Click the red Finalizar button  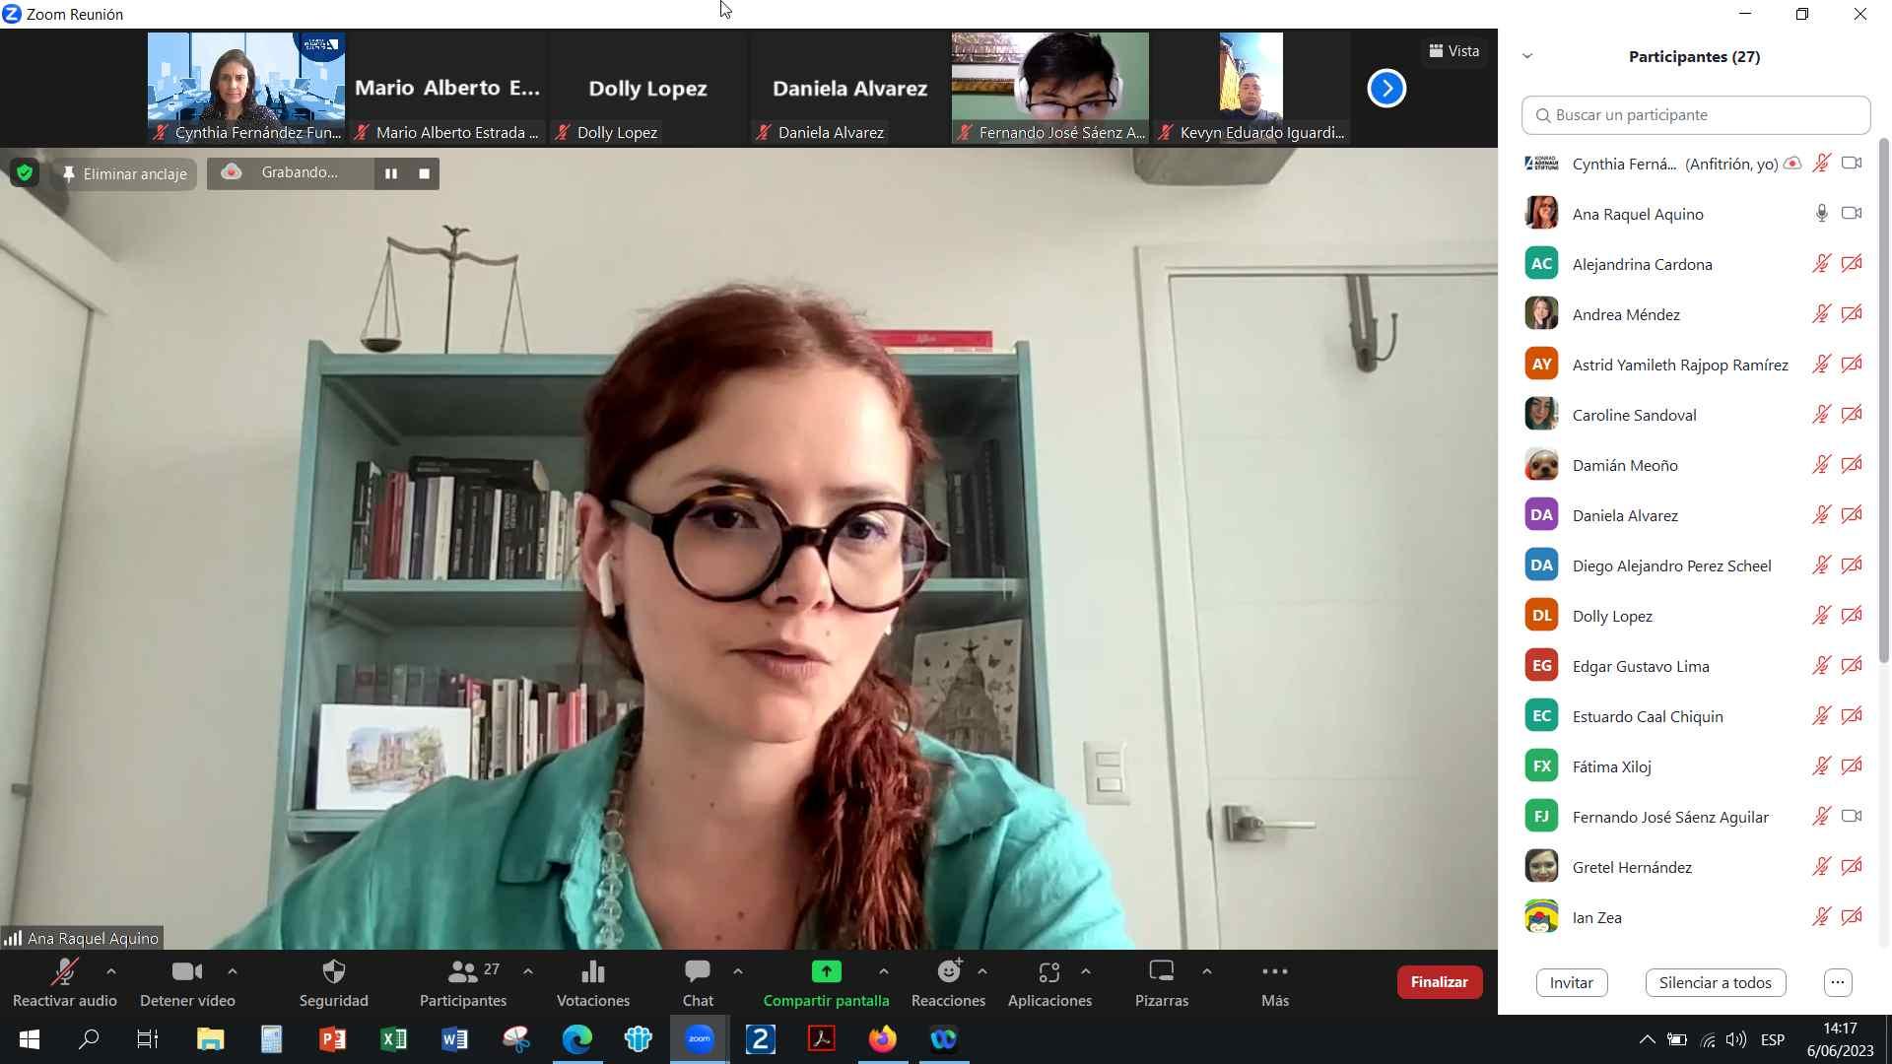1439,982
